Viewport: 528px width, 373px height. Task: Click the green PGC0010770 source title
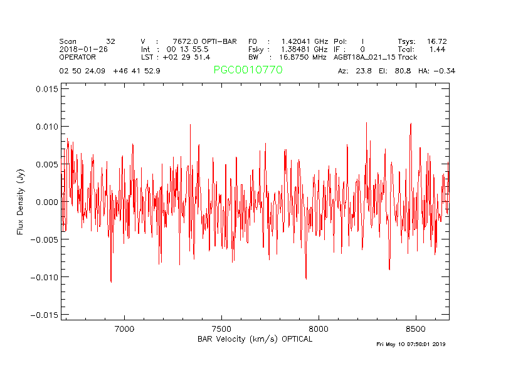tap(248, 70)
